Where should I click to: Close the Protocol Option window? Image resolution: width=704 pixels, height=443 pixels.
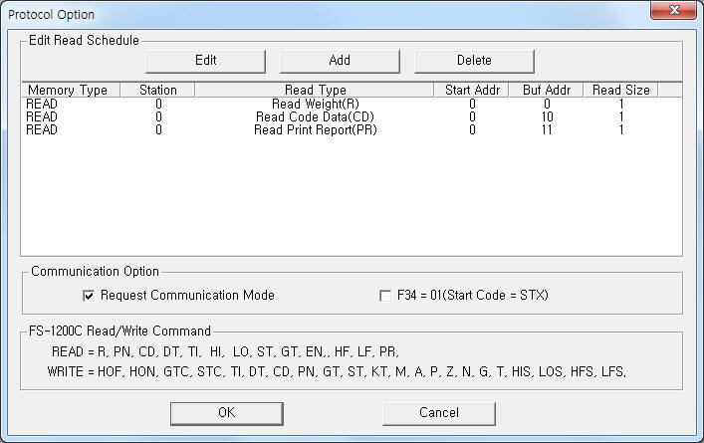click(x=673, y=10)
